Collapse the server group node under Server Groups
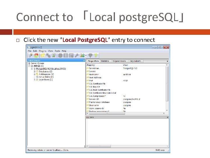Viewport: 210px width, 158px height. (29, 66)
